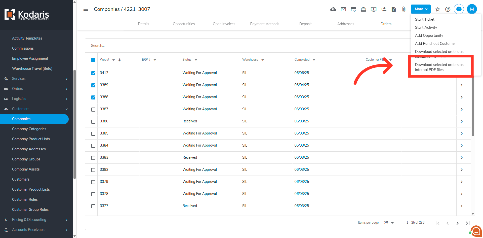Uncheck order 3388 checkbox

(93, 97)
